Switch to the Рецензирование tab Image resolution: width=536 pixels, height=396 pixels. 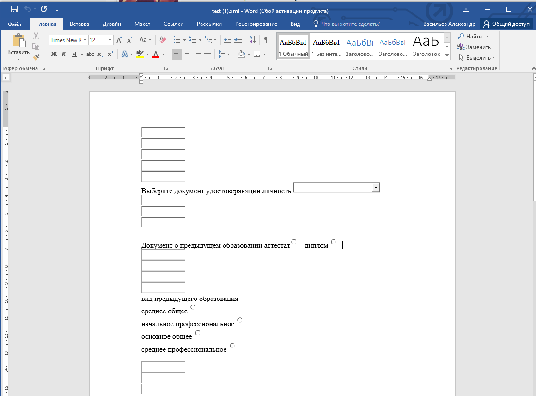[256, 24]
